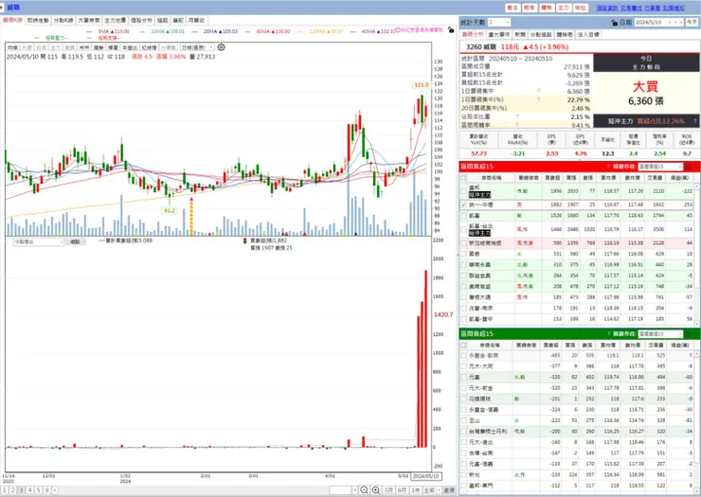The width and height of the screenshot is (701, 497).
Task: Switch to 月營收 tab
Action: point(196,20)
